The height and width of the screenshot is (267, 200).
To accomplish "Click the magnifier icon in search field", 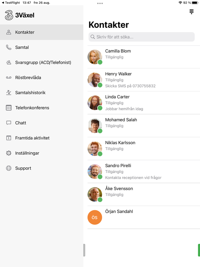I will [x=93, y=37].
